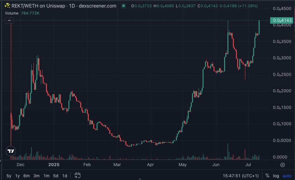Select the 1d time range
The height and width of the screenshot is (180, 295).
65,176
